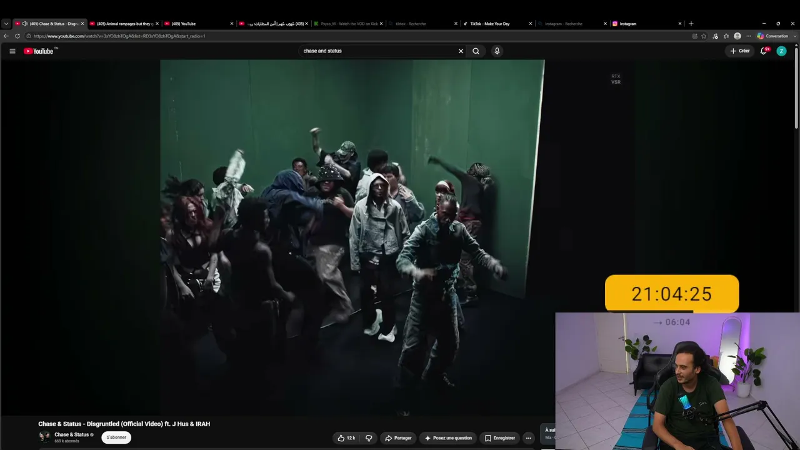The width and height of the screenshot is (800, 450).
Task: Switch to the Arabic-titled YouTube tab
Action: (x=274, y=24)
